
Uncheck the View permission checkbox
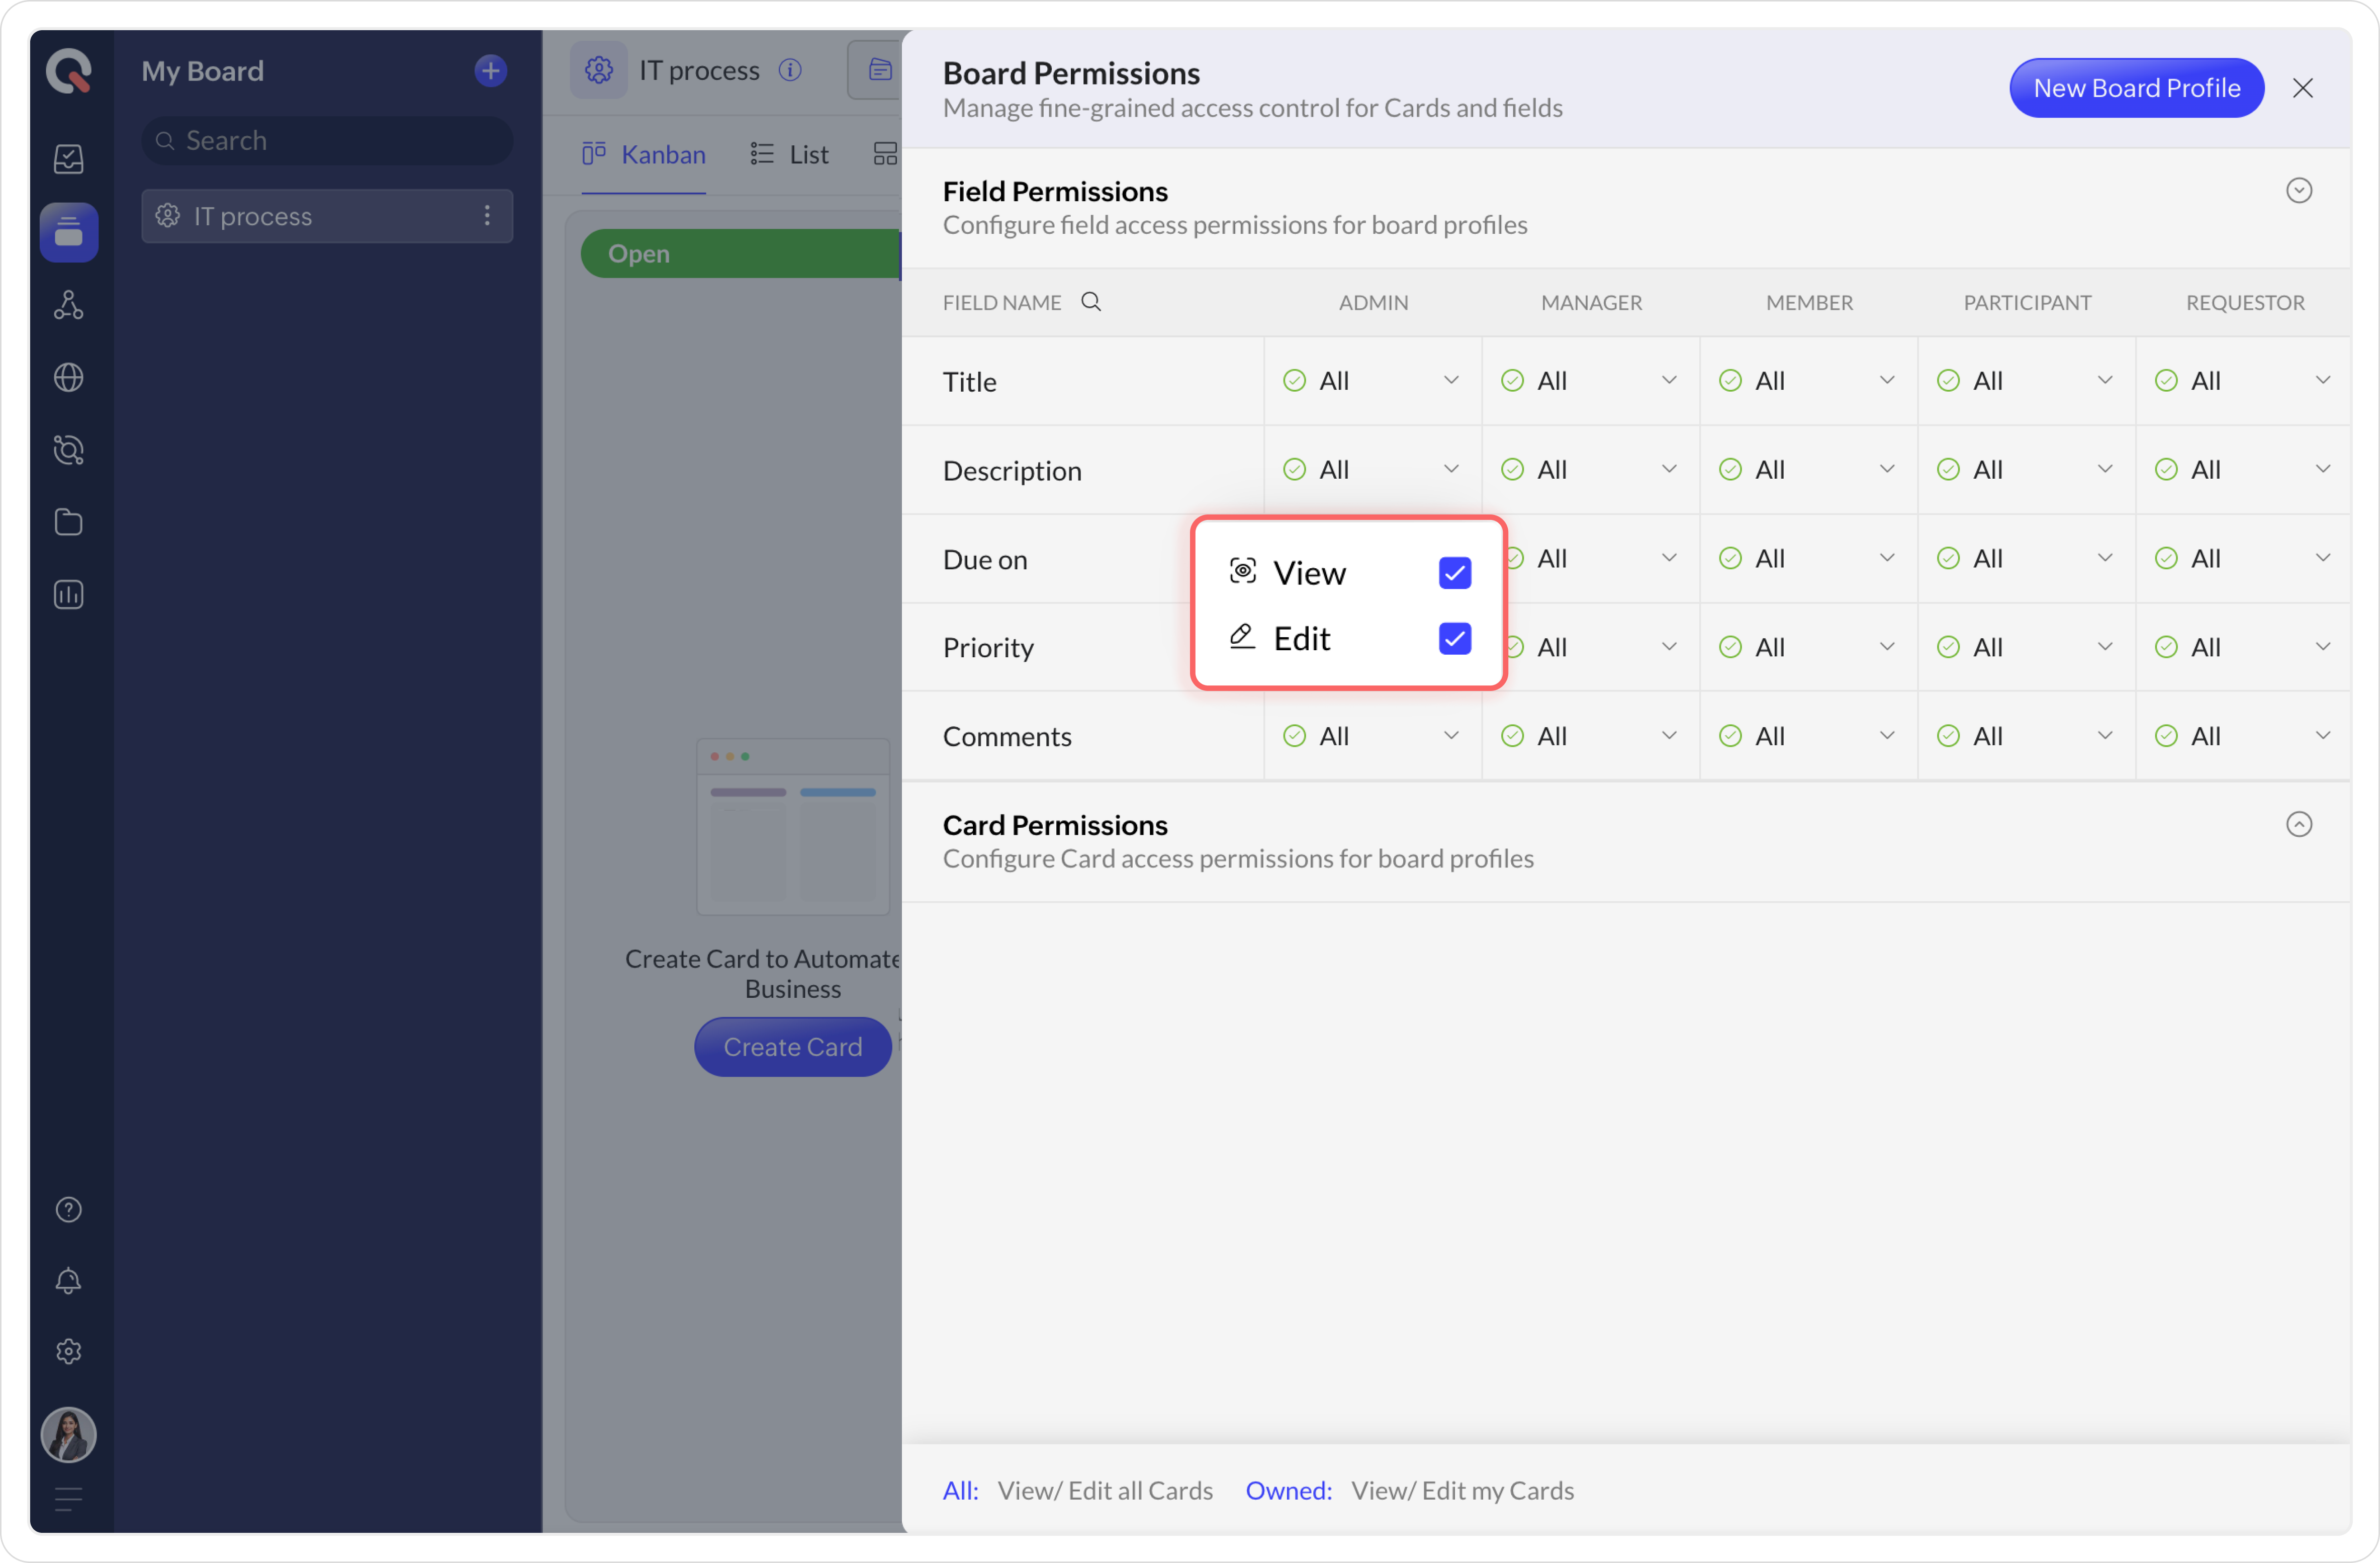(1454, 573)
